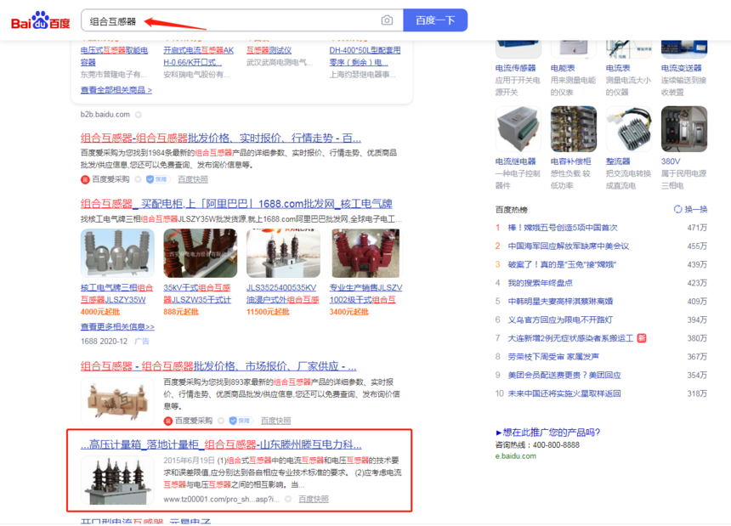Click the 百度热榜 heading
The width and height of the screenshot is (731, 526).
511,210
